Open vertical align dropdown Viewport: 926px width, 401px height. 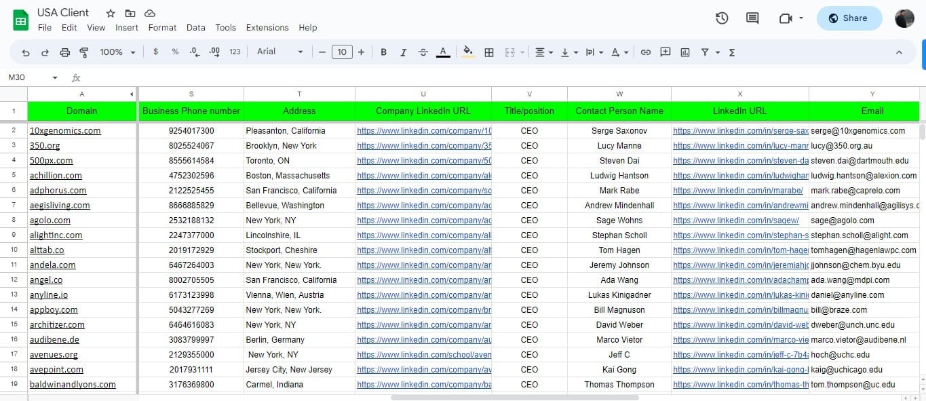(569, 52)
